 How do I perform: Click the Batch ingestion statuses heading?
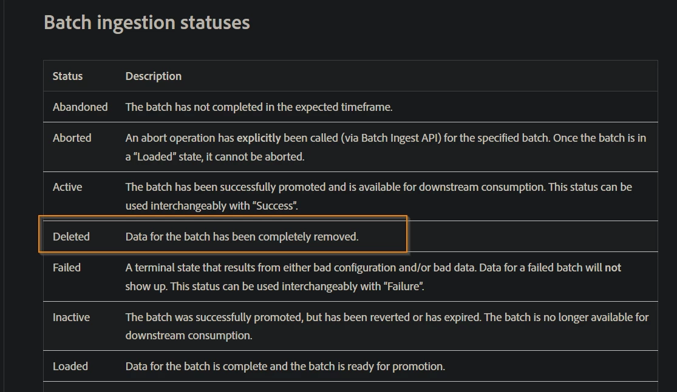[x=146, y=23]
